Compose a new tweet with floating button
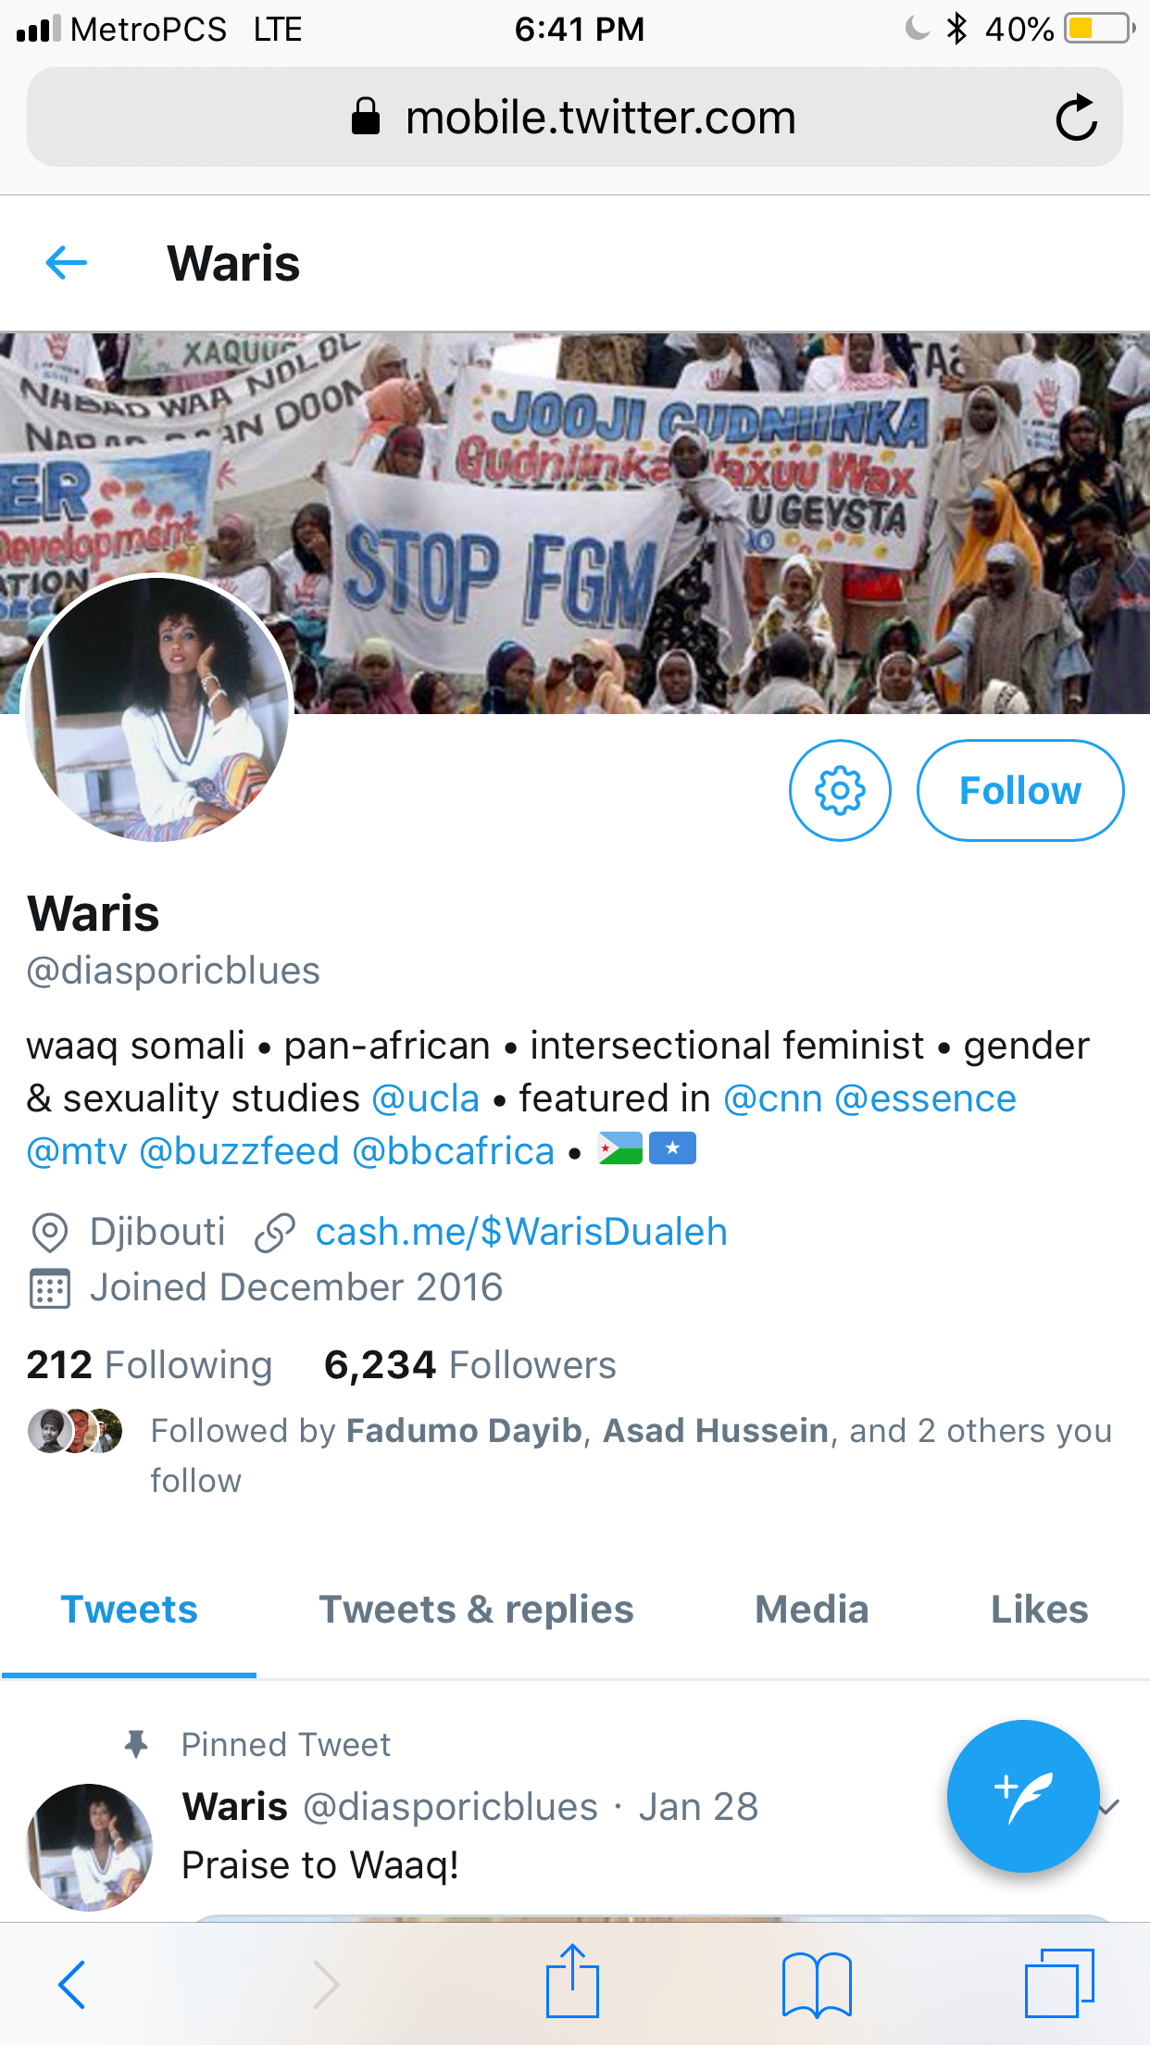Screen dimensions: 1150x2045 coord(1022,1796)
